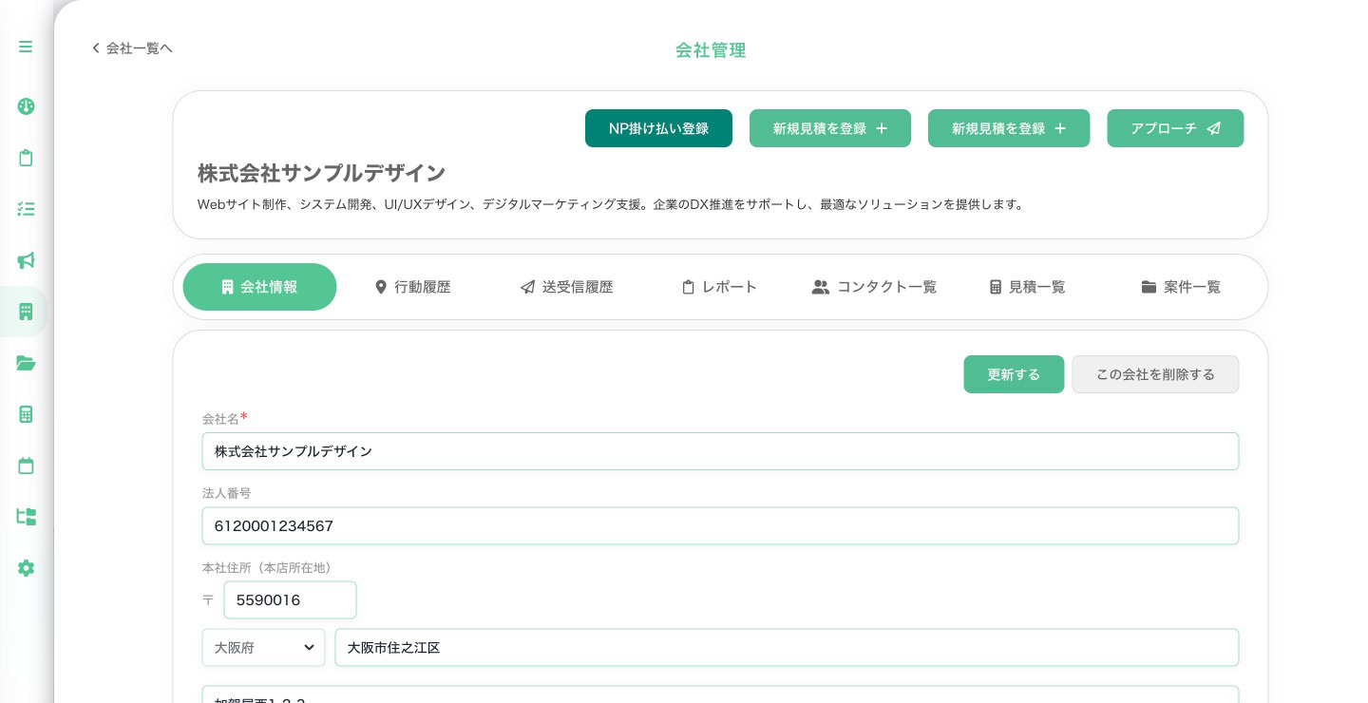The height and width of the screenshot is (703, 1368).
Task: Switch to the コンタクト一覧 tab
Action: (874, 287)
